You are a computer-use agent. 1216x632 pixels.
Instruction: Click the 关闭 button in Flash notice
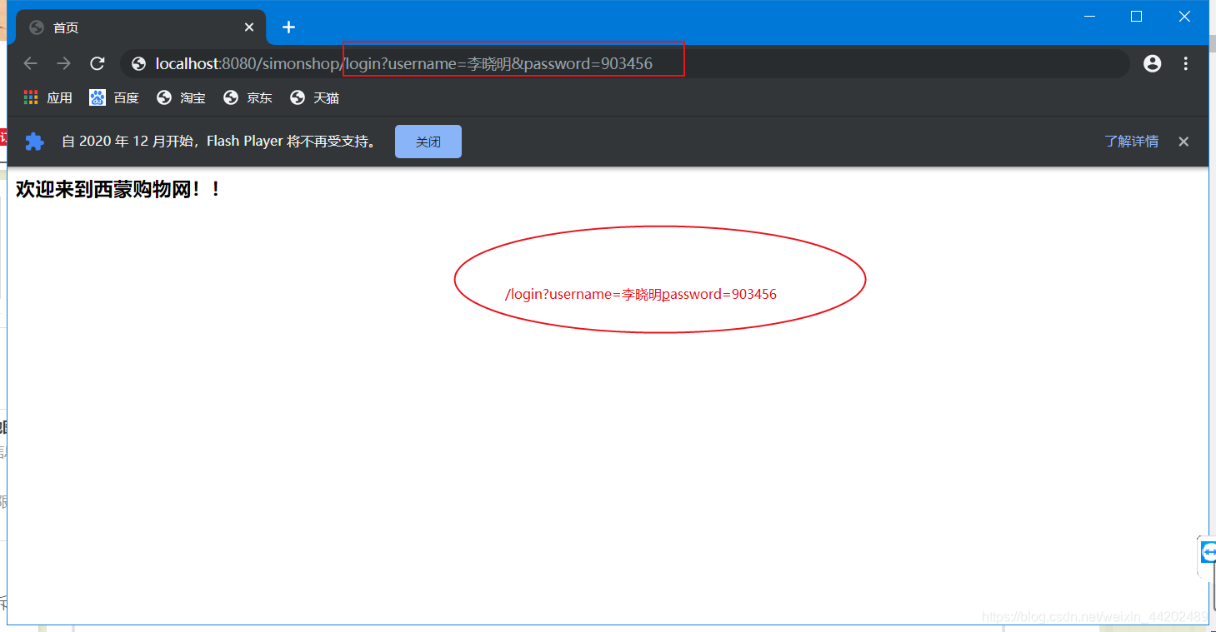(428, 142)
